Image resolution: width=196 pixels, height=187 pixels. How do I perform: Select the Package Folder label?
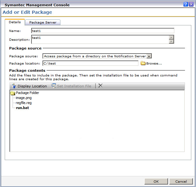(27, 93)
